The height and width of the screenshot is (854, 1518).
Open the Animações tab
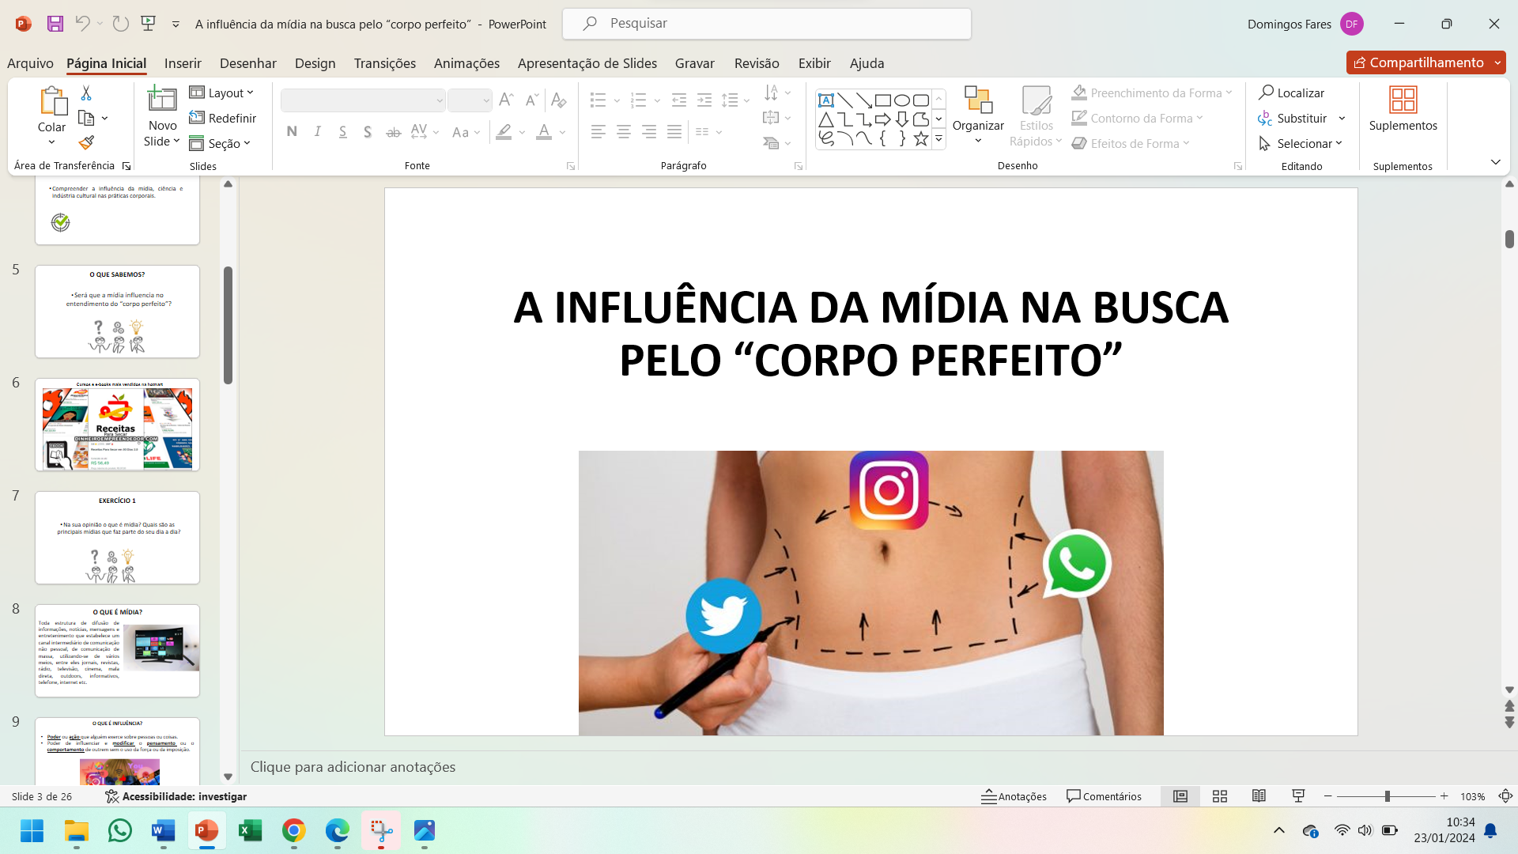[466, 63]
